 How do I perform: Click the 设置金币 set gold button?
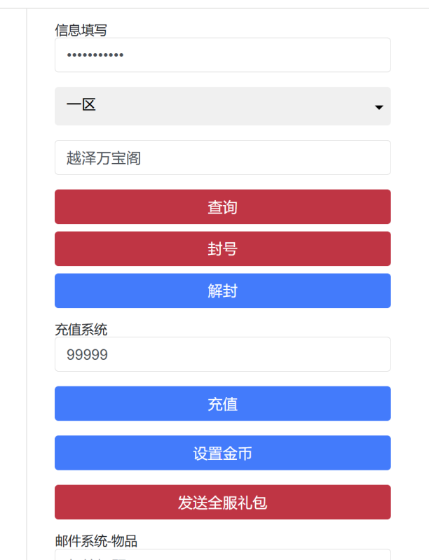click(x=223, y=452)
